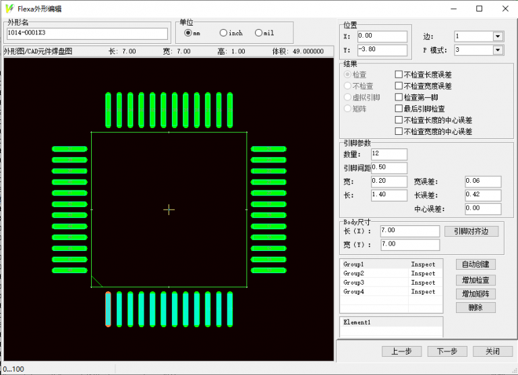Click the 宽误差 tolerance field

click(x=483, y=181)
